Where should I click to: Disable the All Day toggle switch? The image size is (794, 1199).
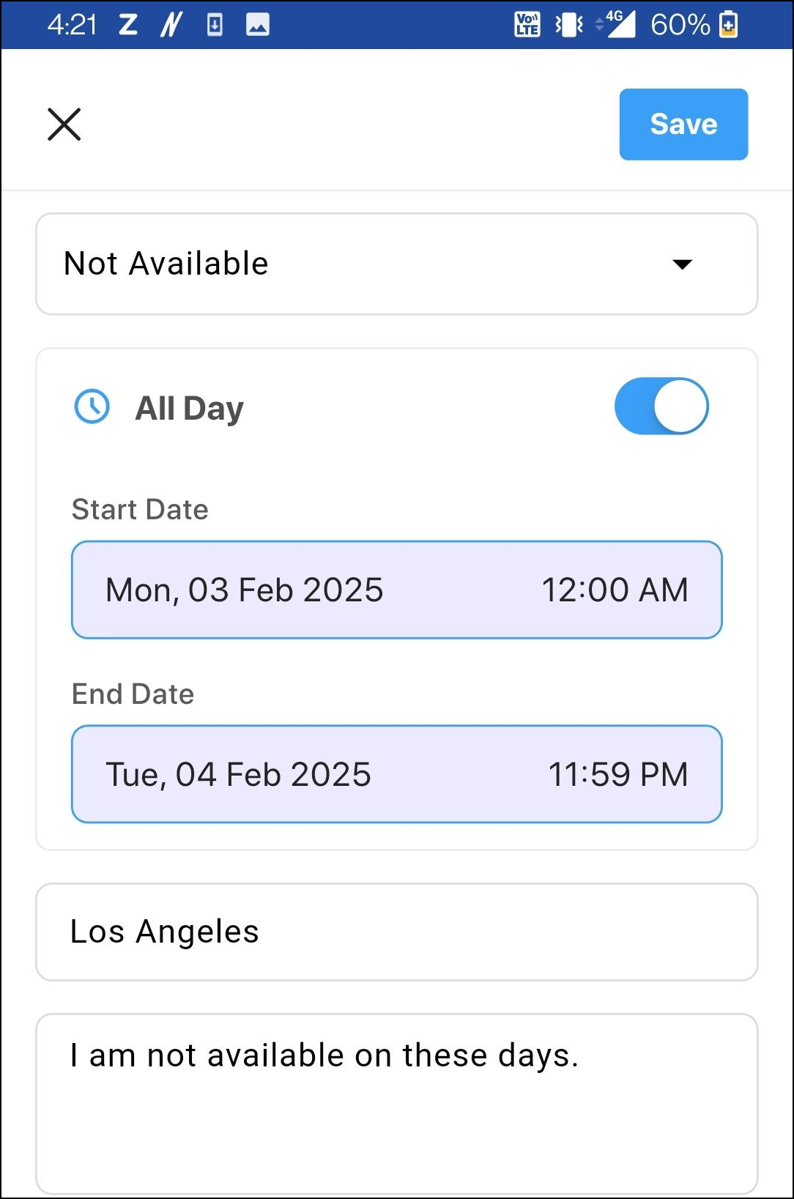661,407
